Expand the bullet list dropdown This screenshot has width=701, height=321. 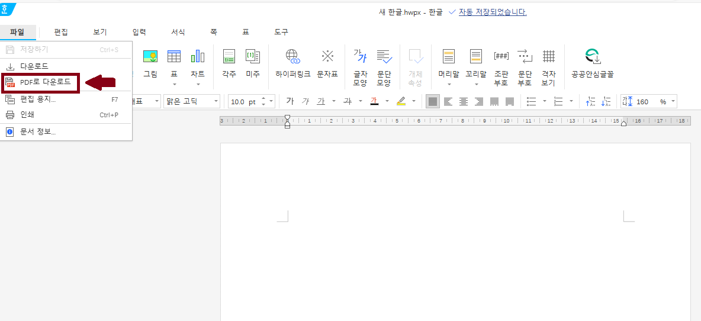[545, 101]
